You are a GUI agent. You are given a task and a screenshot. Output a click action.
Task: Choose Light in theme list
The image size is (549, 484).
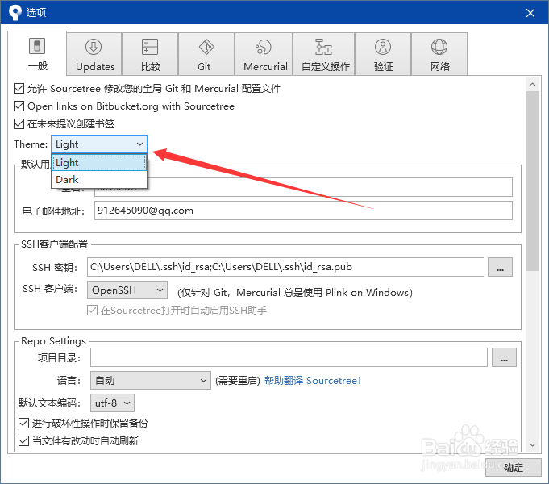coord(99,163)
